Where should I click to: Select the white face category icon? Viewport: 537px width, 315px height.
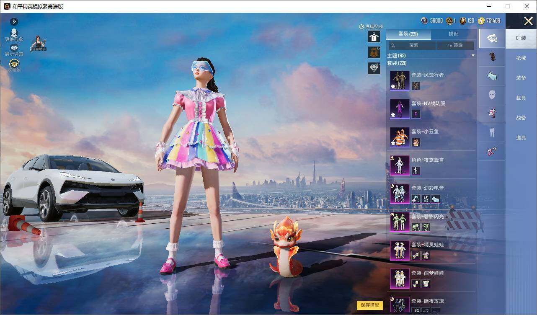click(492, 95)
